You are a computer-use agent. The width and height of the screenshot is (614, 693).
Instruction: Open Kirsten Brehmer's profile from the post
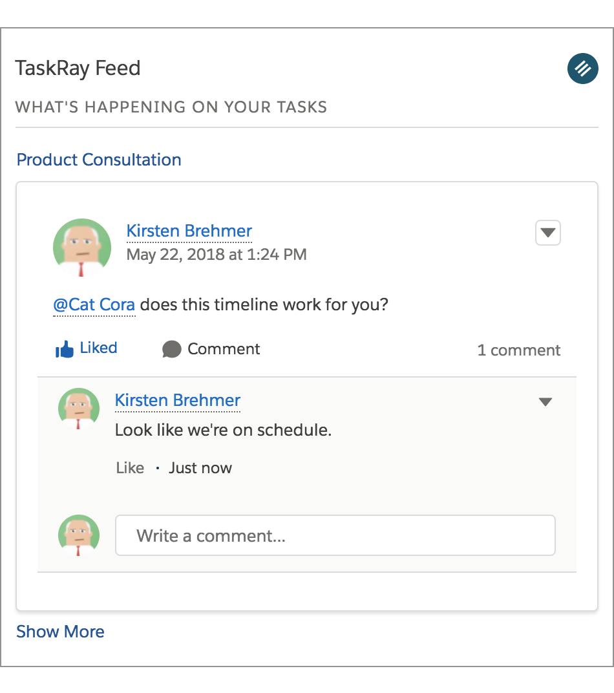coord(189,231)
